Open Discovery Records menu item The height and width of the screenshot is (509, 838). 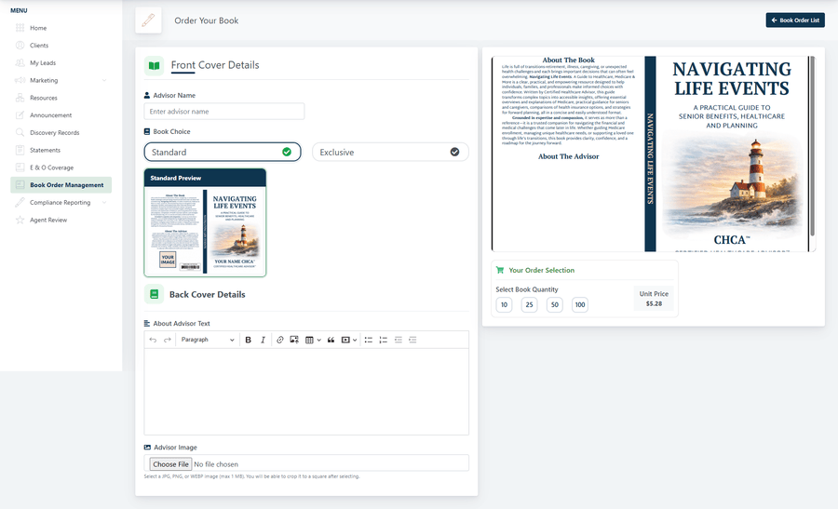click(x=55, y=132)
